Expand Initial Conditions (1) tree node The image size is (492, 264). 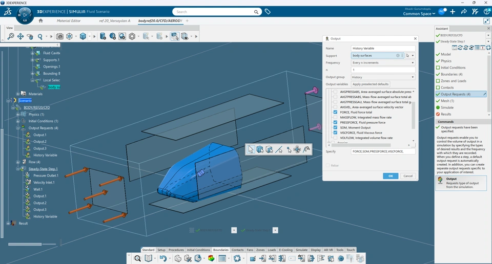coord(18,121)
